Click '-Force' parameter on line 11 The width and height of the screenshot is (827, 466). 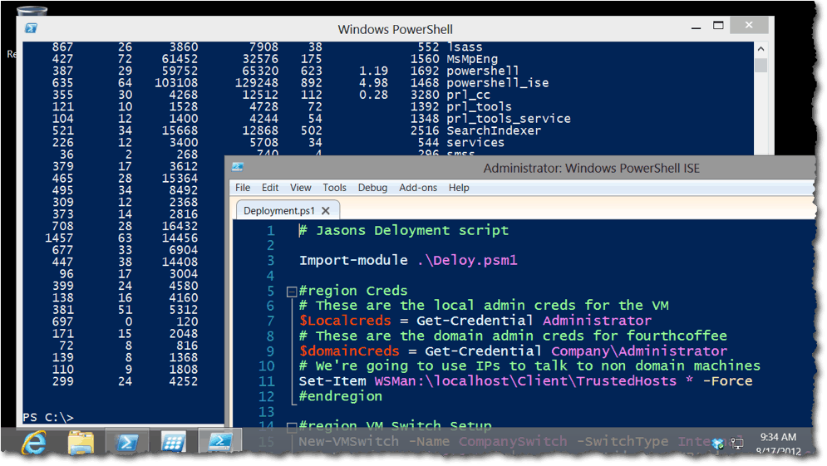pyautogui.click(x=727, y=381)
